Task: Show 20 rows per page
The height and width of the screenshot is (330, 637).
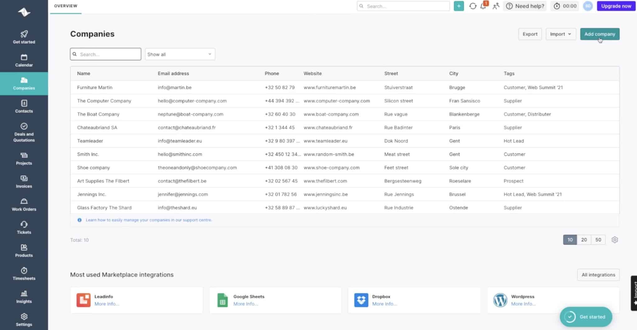Action: pos(584,240)
